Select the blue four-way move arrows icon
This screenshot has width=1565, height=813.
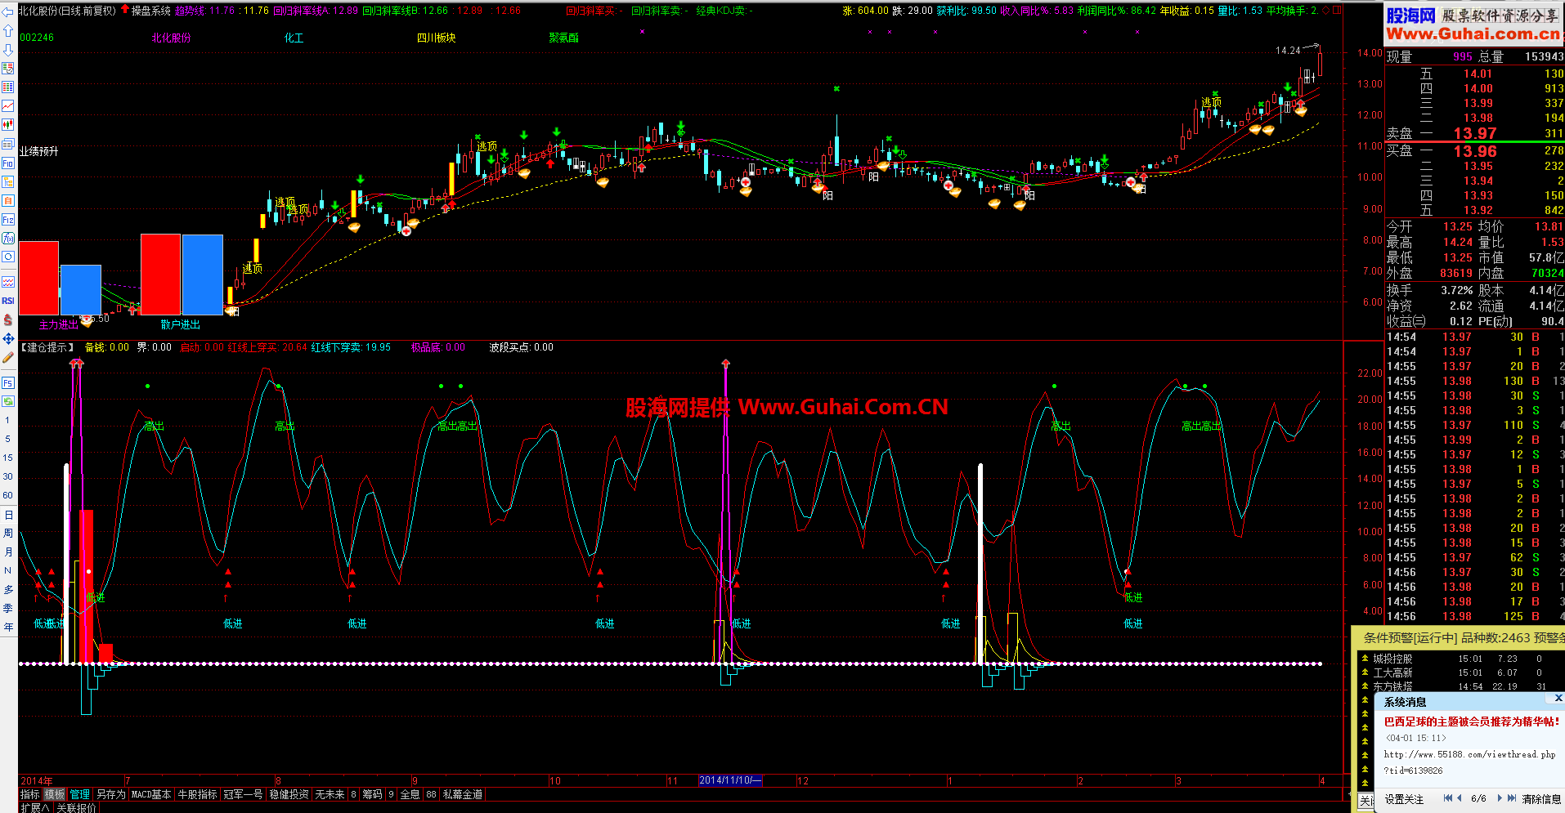coord(8,338)
